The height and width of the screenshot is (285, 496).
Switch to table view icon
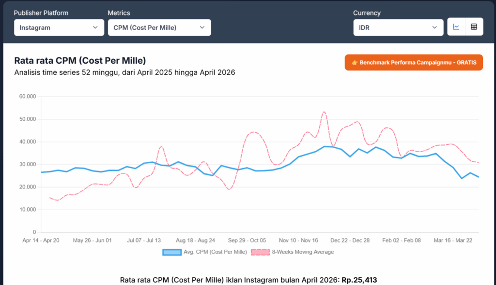pos(474,27)
